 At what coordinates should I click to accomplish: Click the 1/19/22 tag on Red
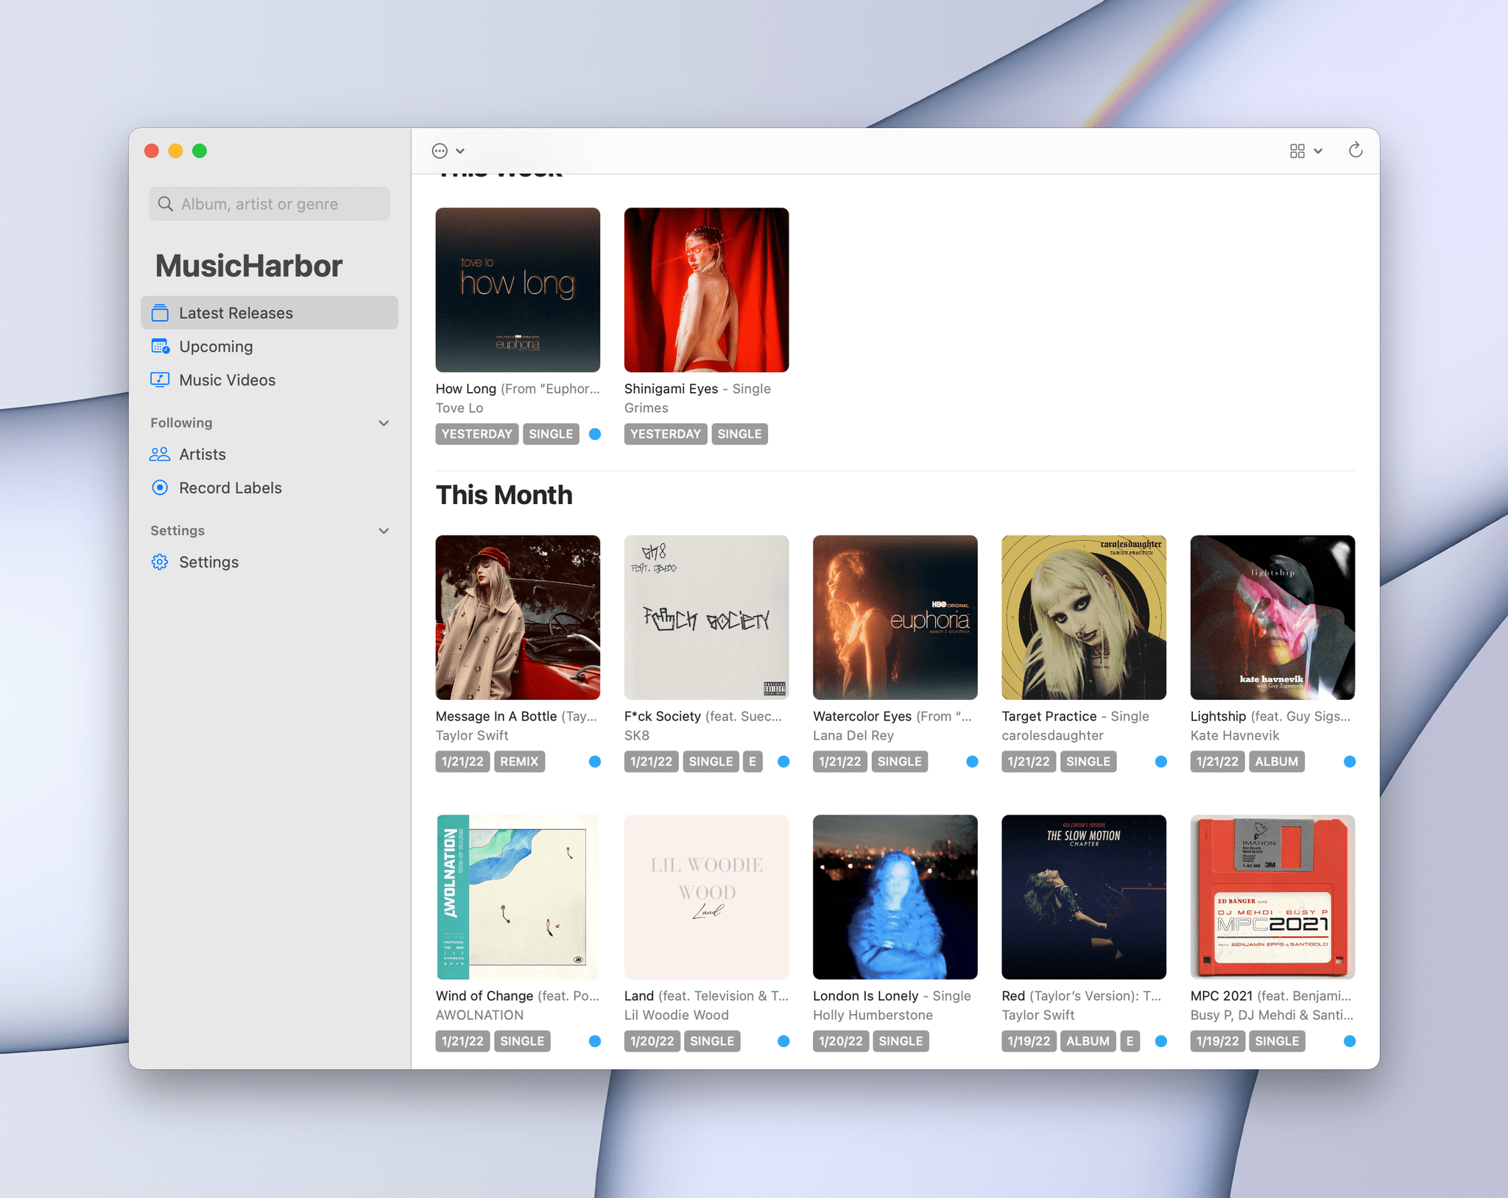pos(1029,1041)
